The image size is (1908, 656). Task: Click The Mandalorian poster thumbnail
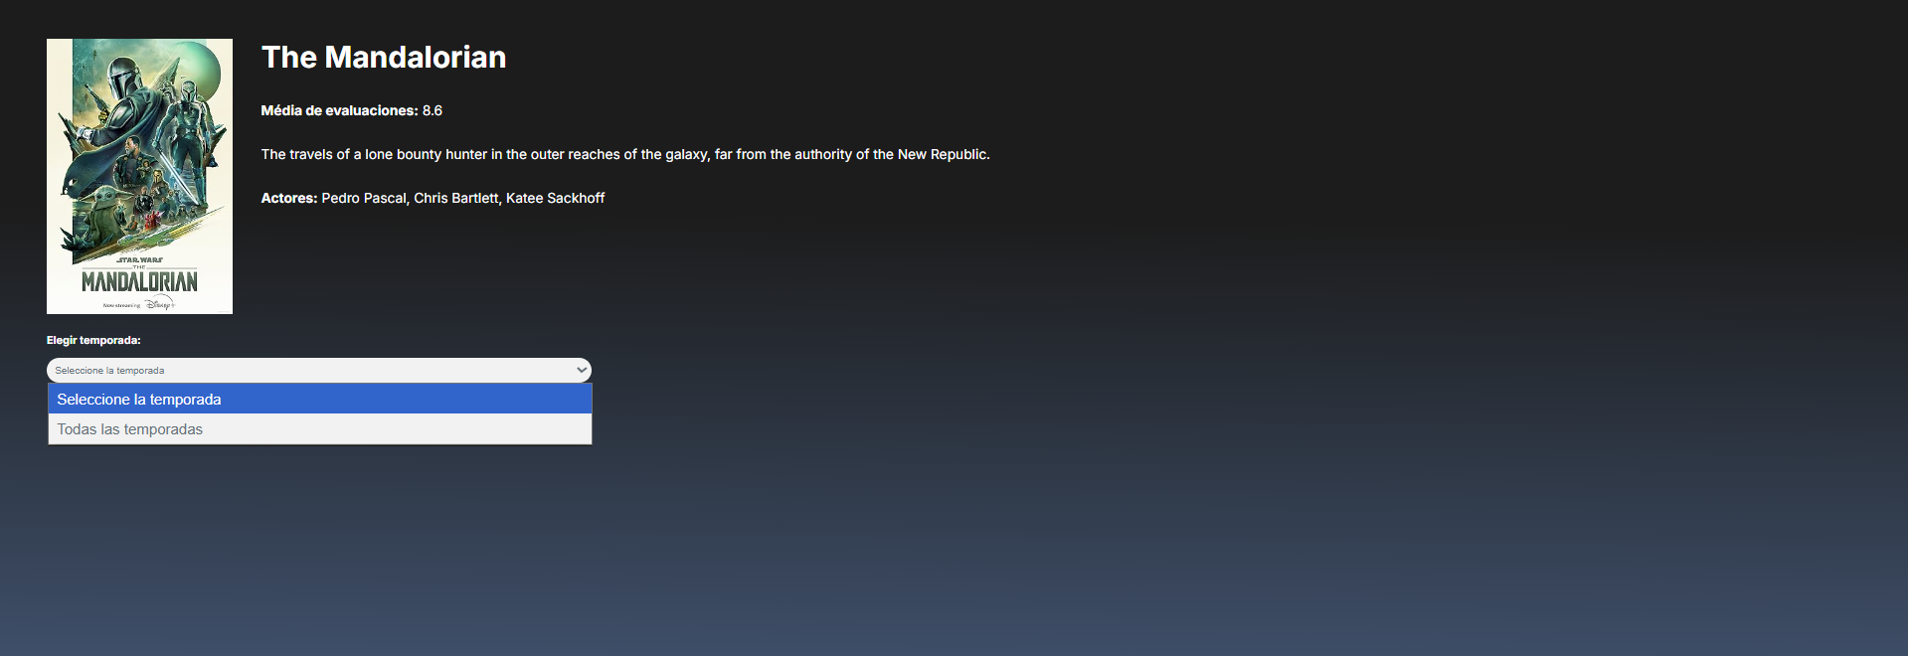(x=139, y=176)
